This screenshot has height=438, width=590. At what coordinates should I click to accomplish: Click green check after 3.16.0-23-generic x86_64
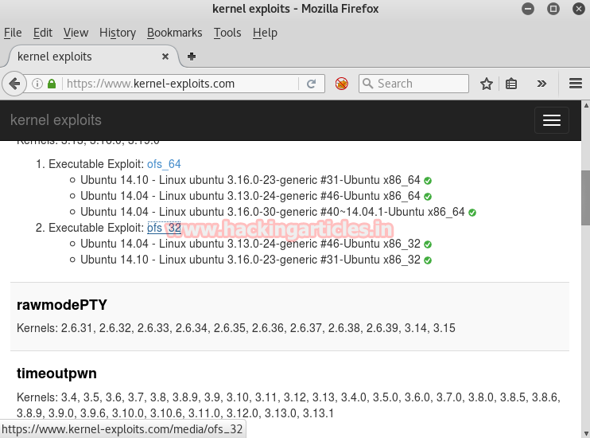428,181
